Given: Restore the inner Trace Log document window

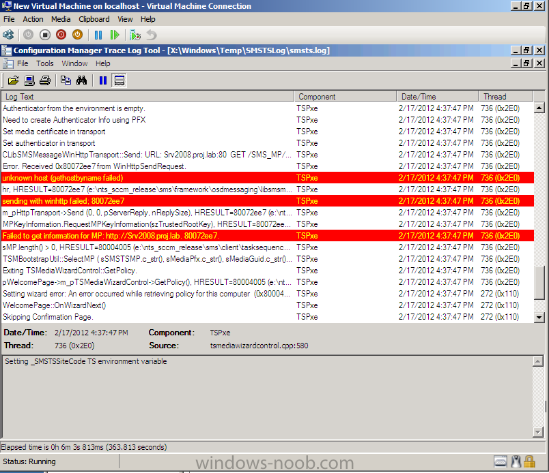Looking at the screenshot, I should 526,63.
